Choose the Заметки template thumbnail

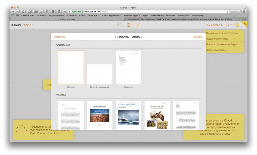coord(128,67)
